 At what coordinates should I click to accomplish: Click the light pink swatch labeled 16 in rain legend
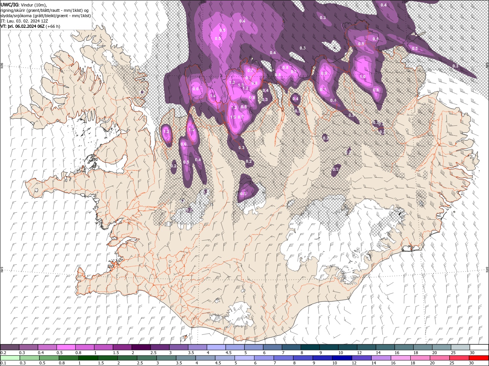[x=400, y=358]
